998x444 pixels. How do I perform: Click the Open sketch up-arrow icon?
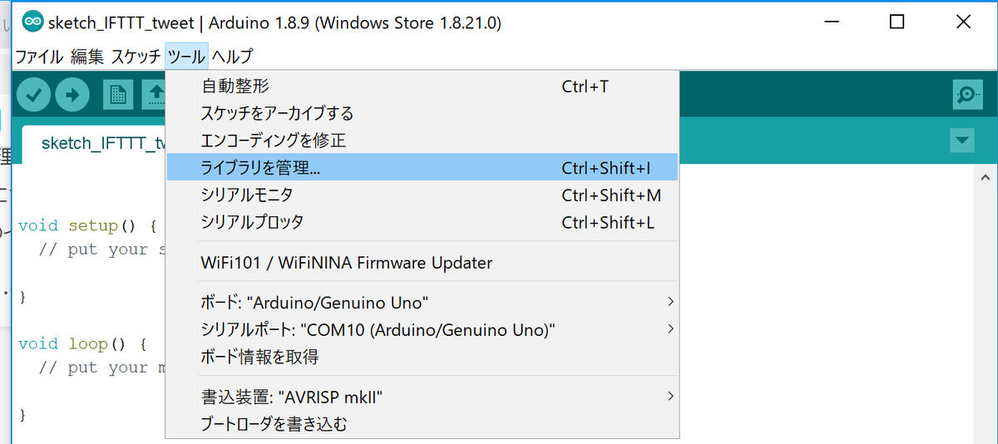pos(155,94)
